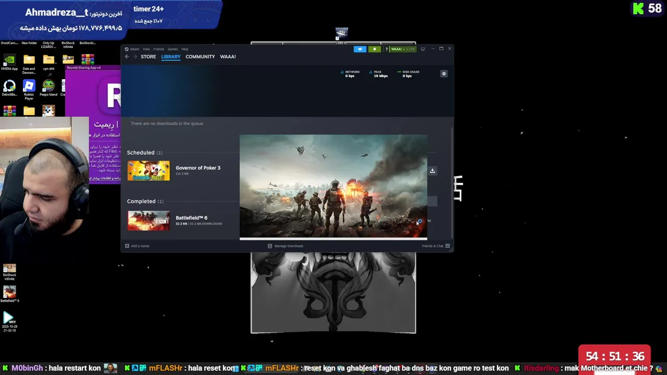Open the View menu in Steam

pyautogui.click(x=146, y=49)
